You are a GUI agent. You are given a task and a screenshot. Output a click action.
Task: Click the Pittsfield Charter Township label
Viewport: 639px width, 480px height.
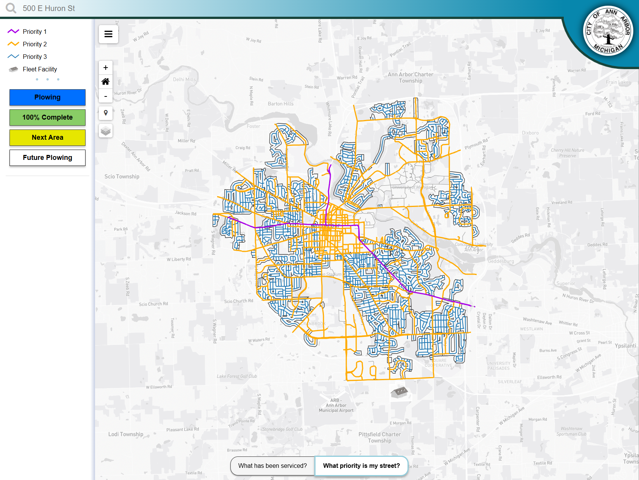(x=379, y=437)
